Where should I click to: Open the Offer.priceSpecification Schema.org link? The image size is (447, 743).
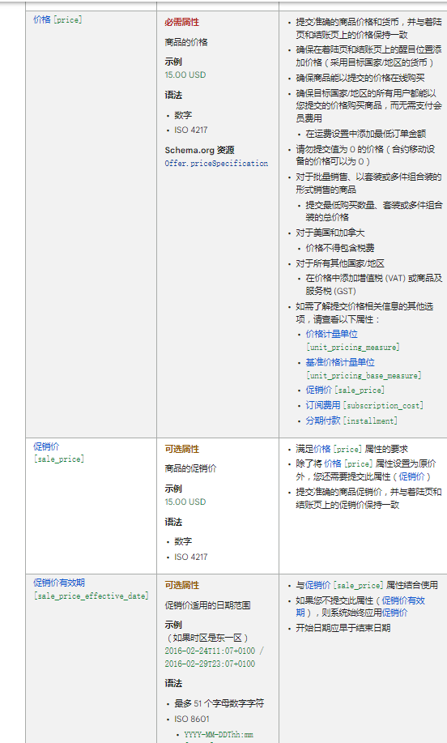pos(216,163)
